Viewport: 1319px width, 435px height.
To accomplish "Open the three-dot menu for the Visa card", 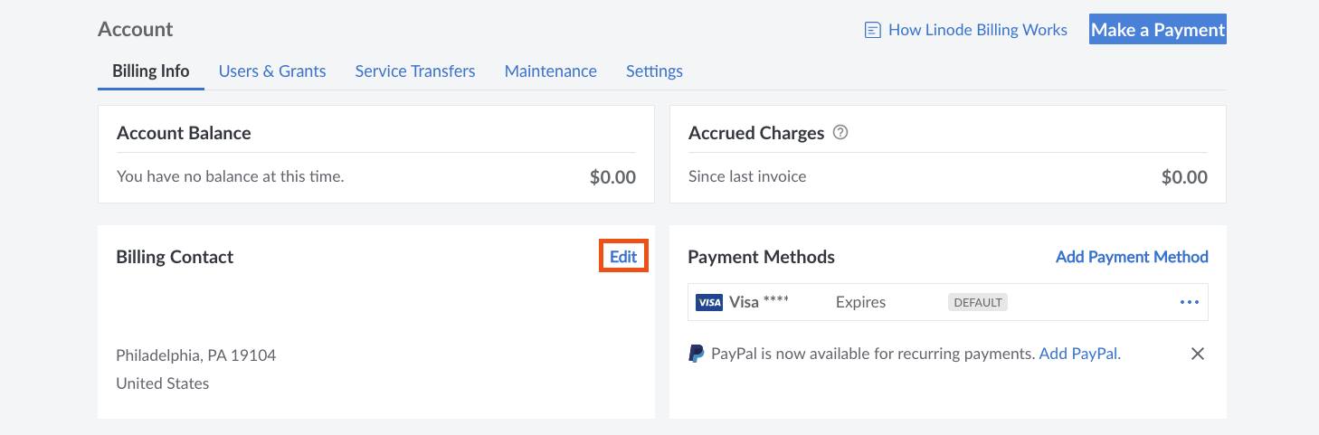I will coord(1189,302).
